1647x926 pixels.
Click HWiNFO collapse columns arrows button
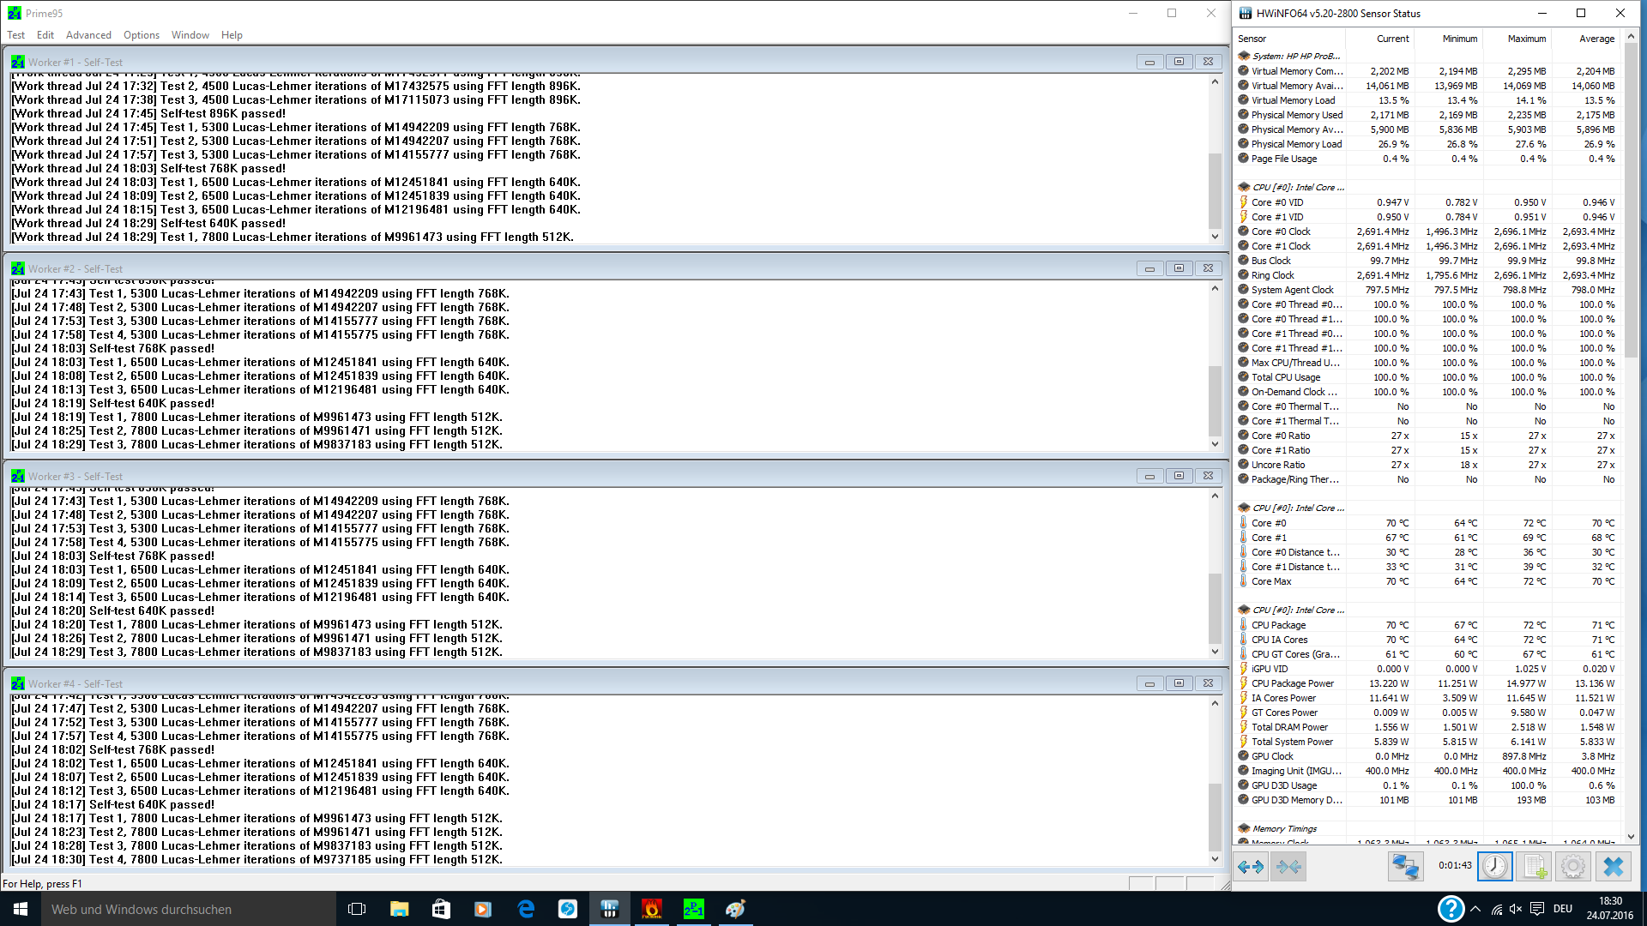tap(1288, 867)
